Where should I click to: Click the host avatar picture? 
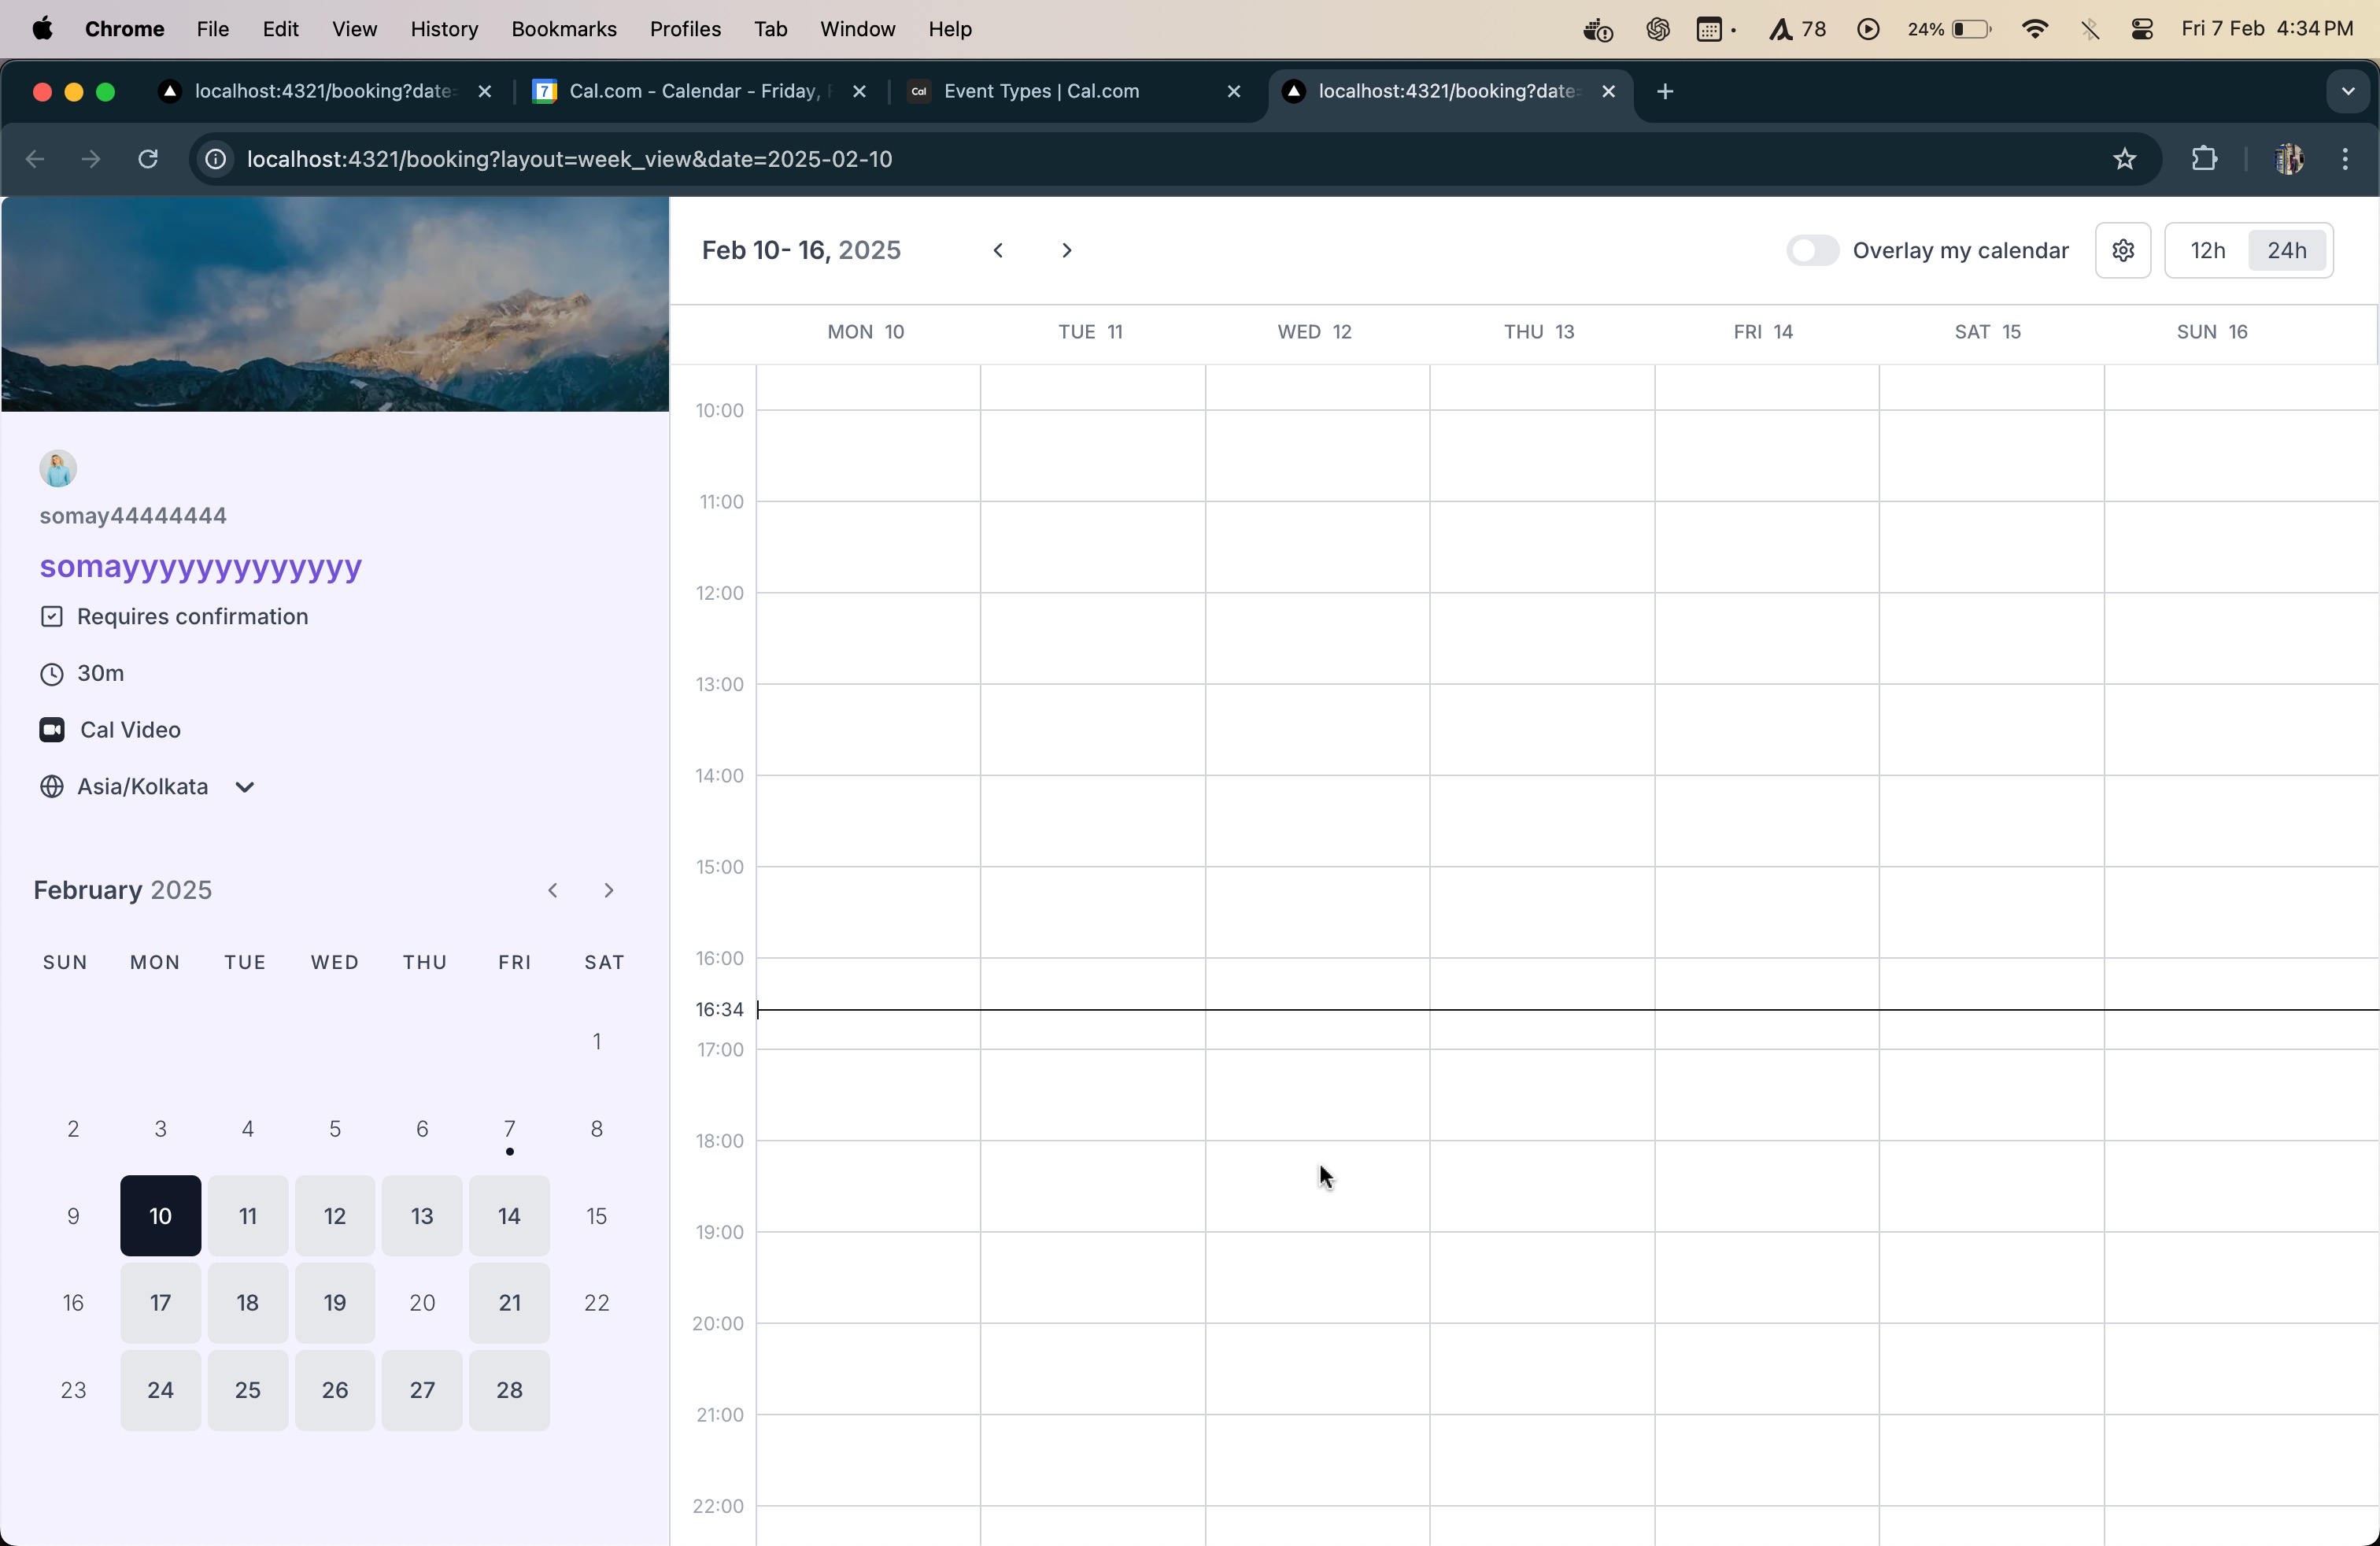58,468
